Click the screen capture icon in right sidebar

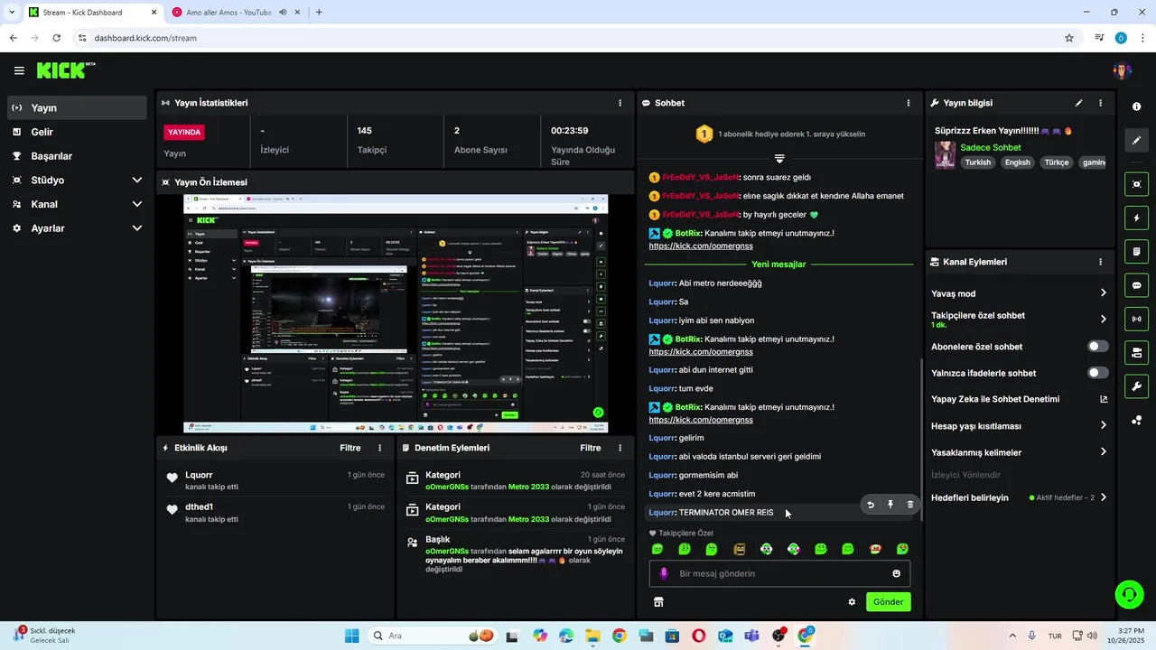1136,184
